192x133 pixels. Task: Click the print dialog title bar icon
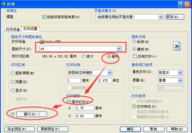(x=4, y=4)
